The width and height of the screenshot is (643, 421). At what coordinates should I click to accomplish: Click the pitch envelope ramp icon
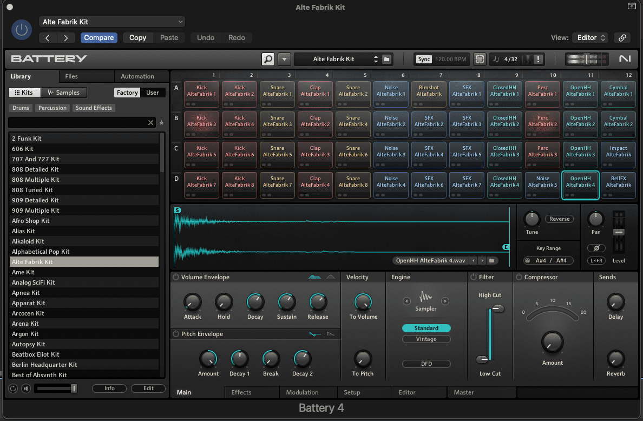[x=331, y=334]
